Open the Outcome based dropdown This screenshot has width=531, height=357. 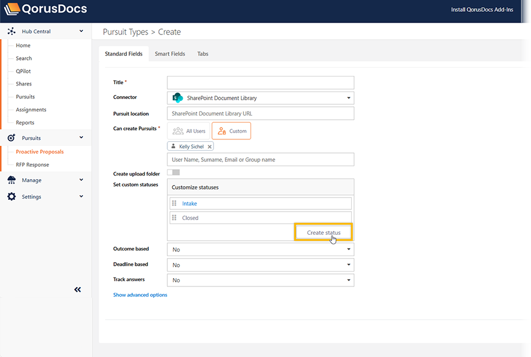coord(260,250)
